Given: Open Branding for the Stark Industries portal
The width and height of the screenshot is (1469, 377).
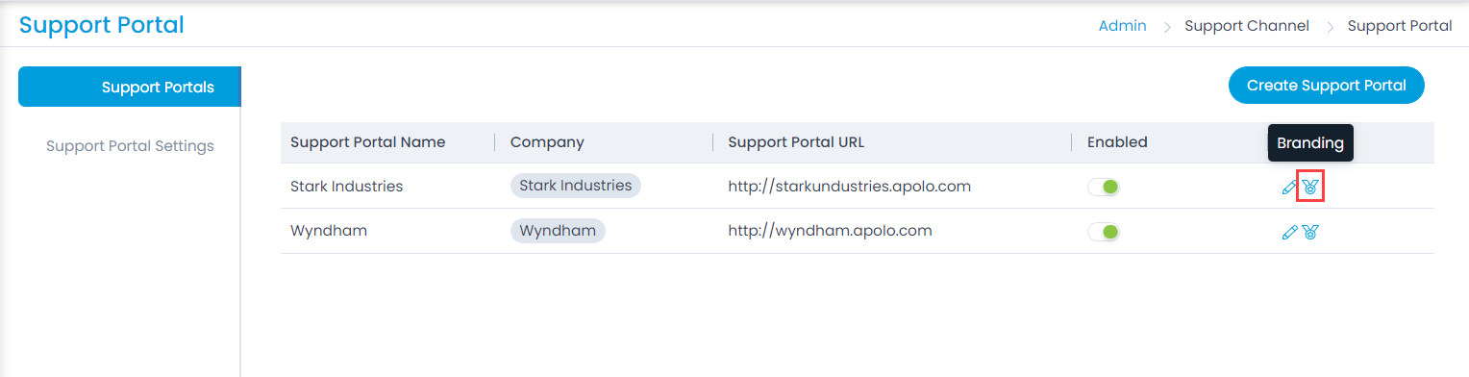Looking at the screenshot, I should [1310, 187].
